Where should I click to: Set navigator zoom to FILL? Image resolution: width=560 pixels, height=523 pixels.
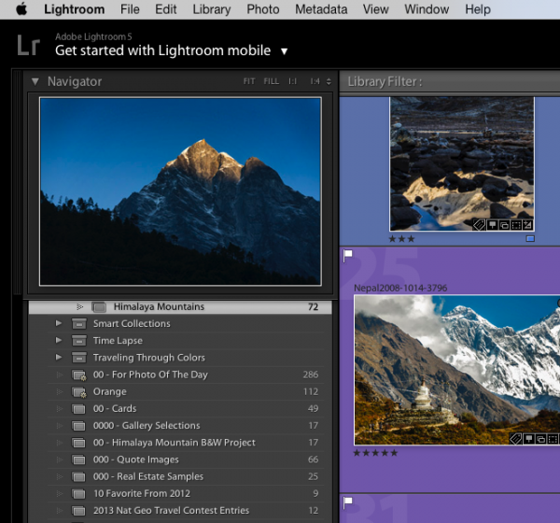click(271, 82)
